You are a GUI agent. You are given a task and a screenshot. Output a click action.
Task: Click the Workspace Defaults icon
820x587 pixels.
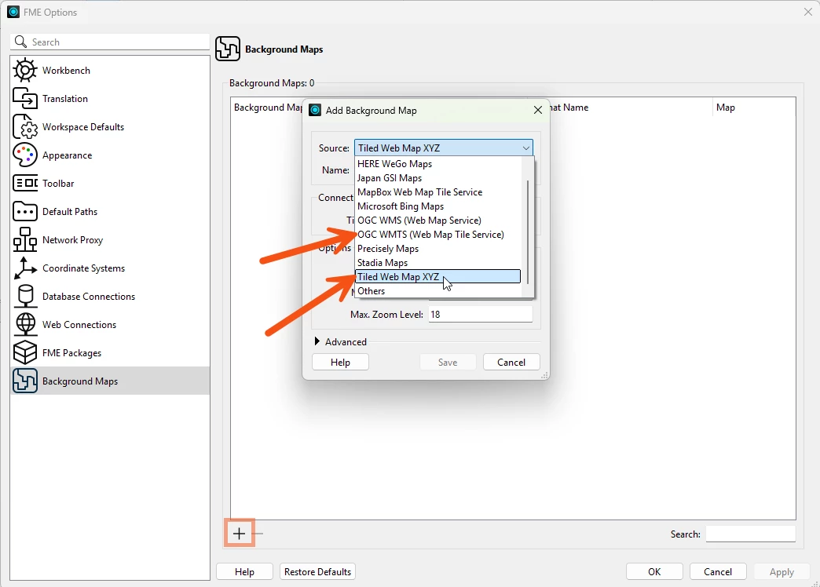point(25,126)
